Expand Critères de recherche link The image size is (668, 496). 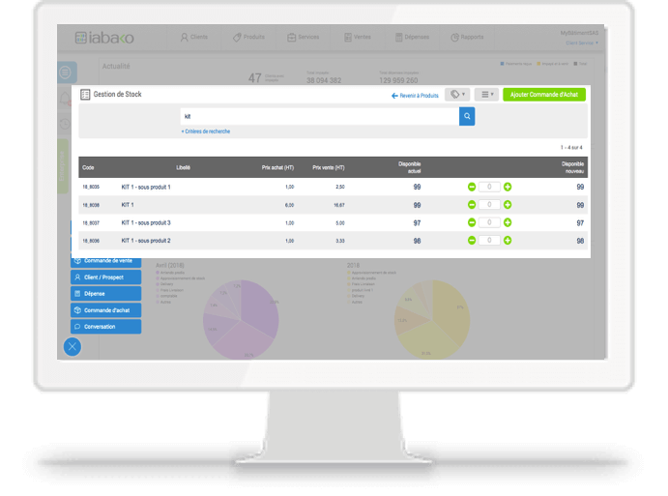pos(206,131)
